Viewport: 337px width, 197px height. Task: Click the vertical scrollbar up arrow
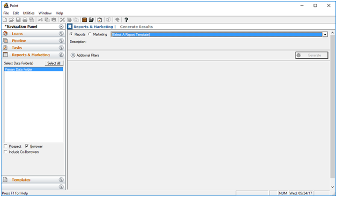(x=333, y=33)
